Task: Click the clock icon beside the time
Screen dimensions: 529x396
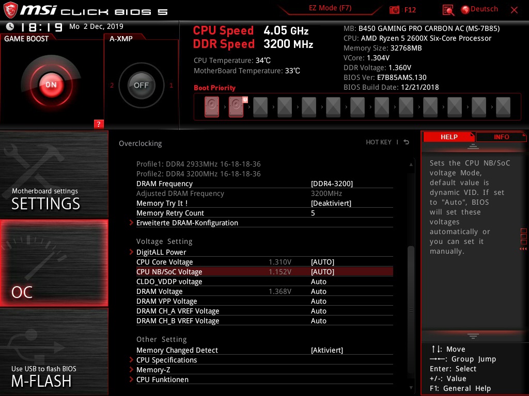Action: [x=10, y=26]
